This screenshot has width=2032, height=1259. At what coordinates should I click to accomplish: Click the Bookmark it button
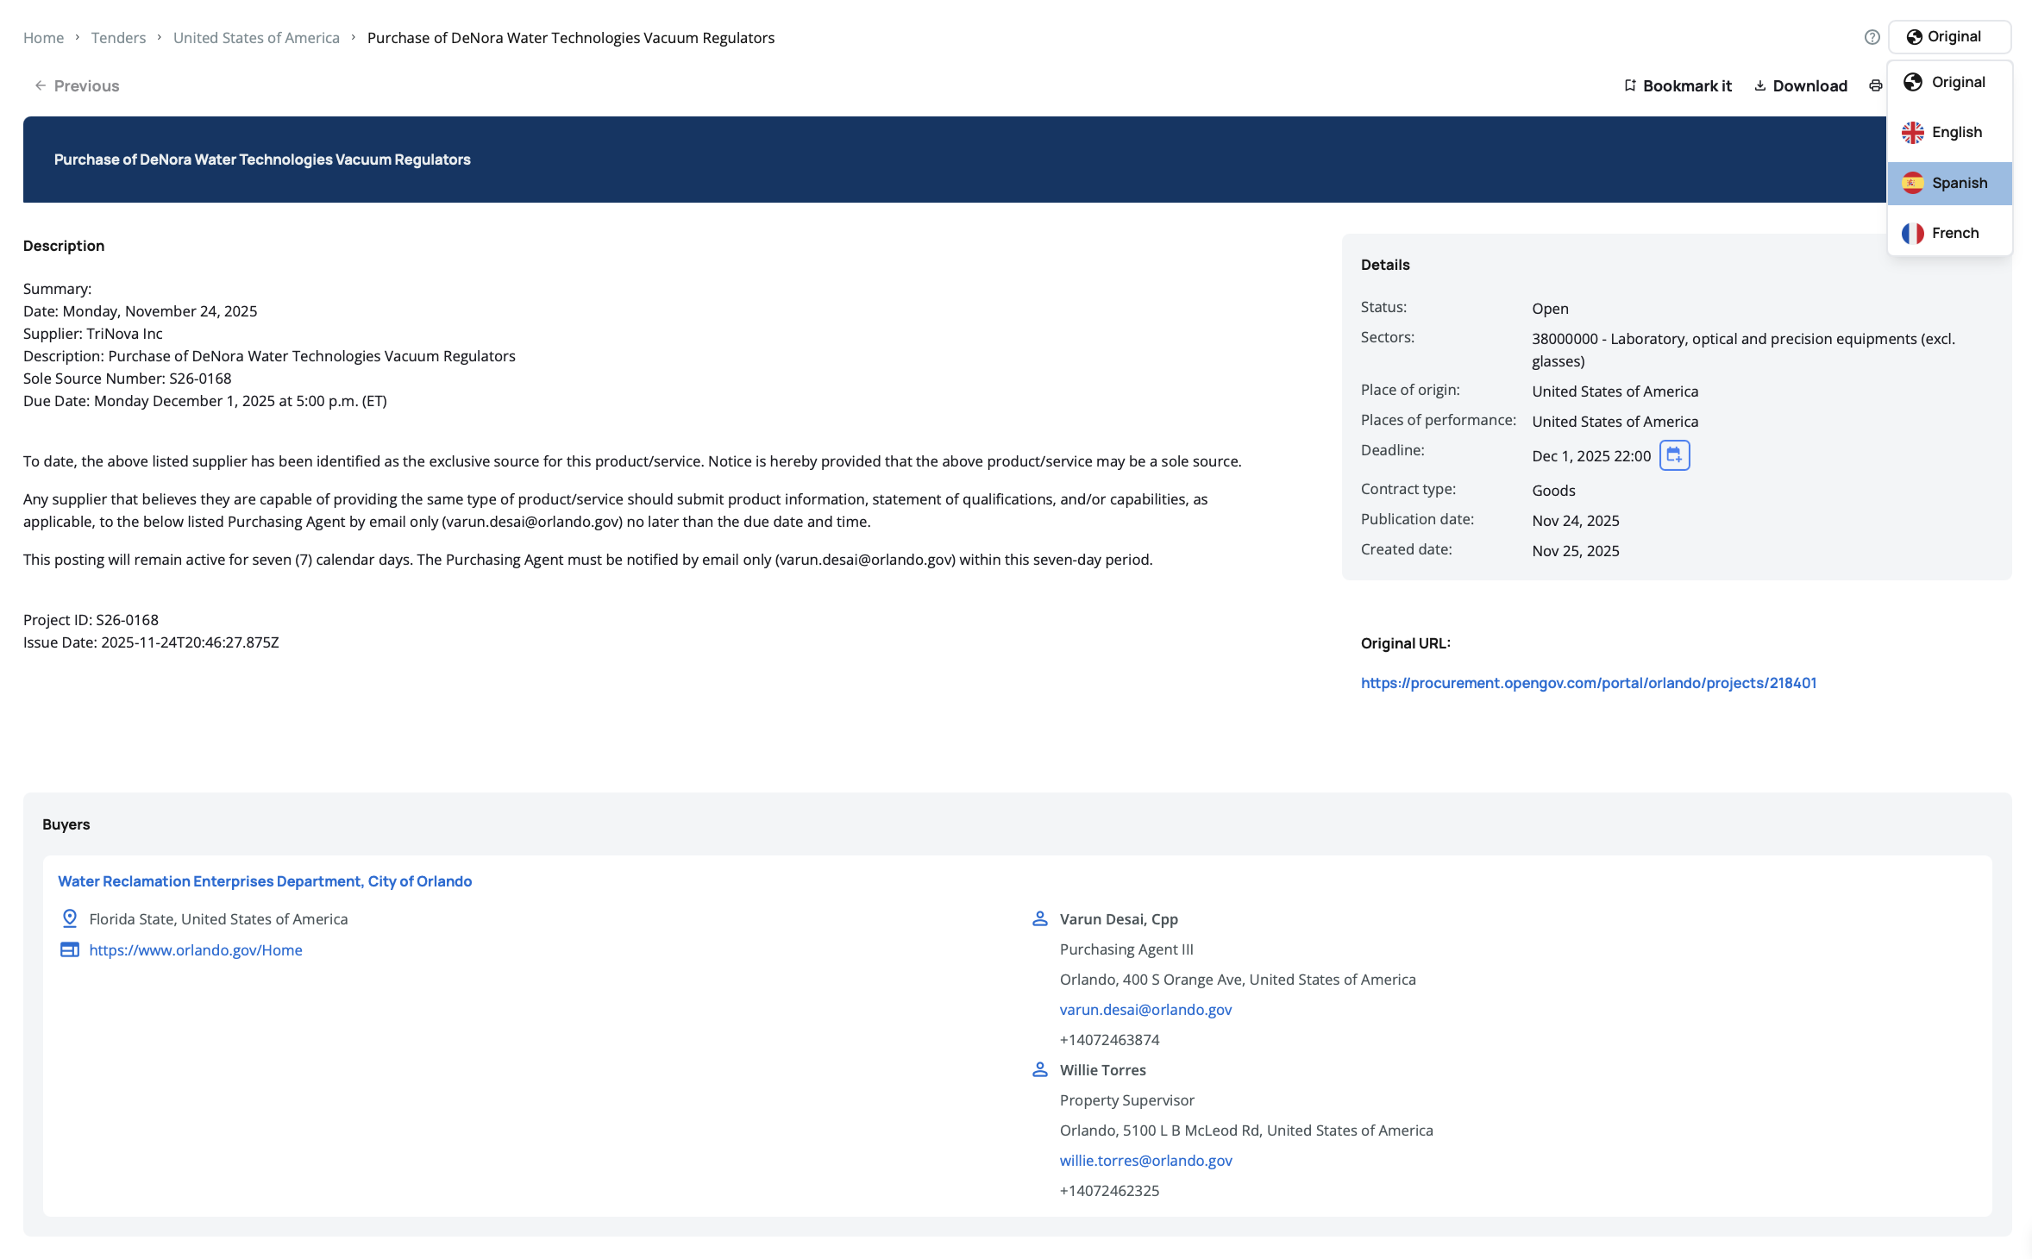pyautogui.click(x=1678, y=85)
